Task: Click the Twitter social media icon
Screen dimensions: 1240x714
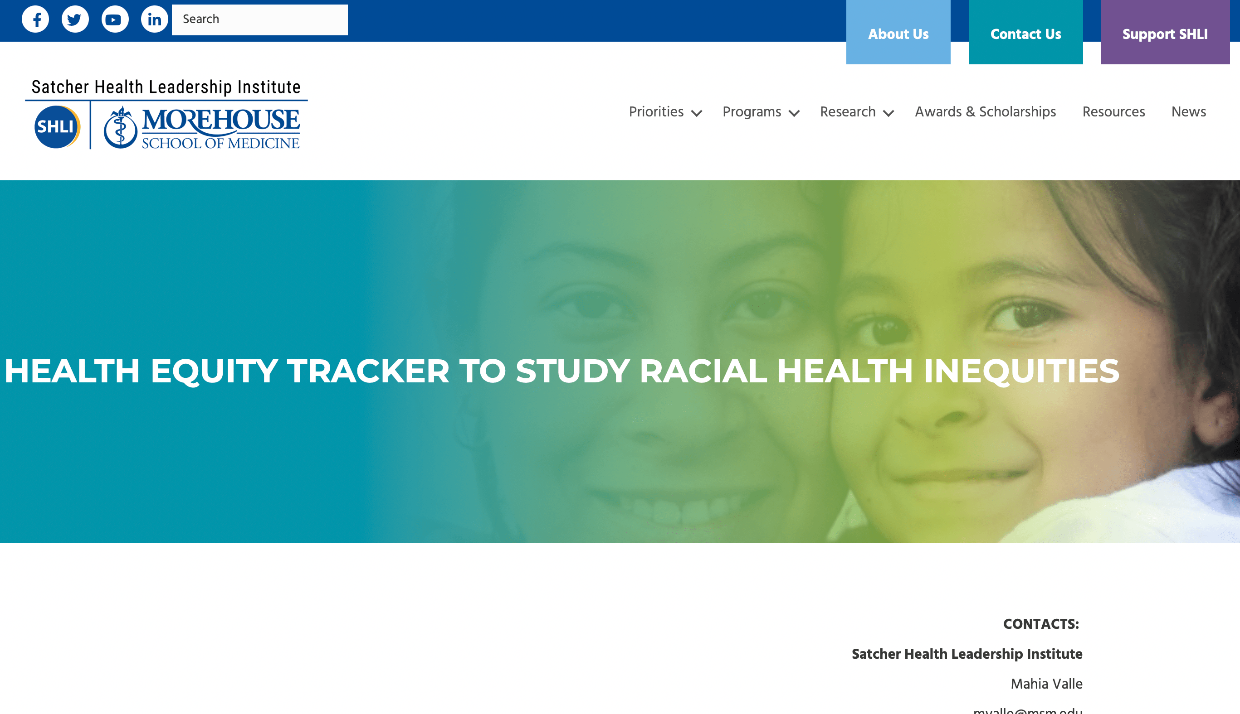Action: click(75, 19)
